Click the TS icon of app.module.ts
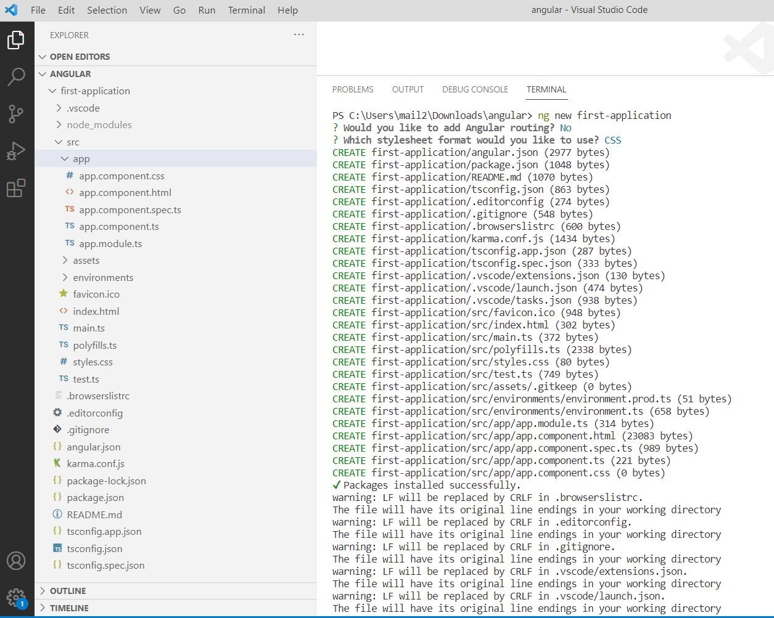The image size is (774, 618). (x=70, y=243)
